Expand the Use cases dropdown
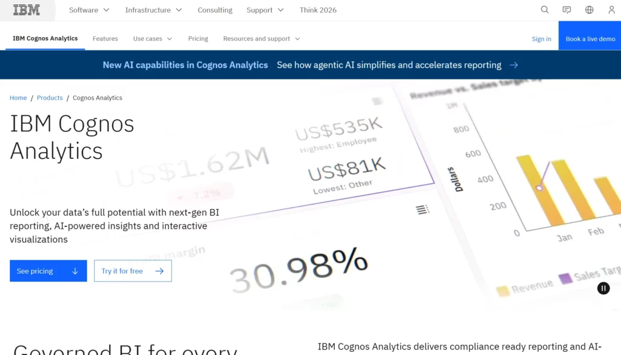The height and width of the screenshot is (355, 621). 152,38
